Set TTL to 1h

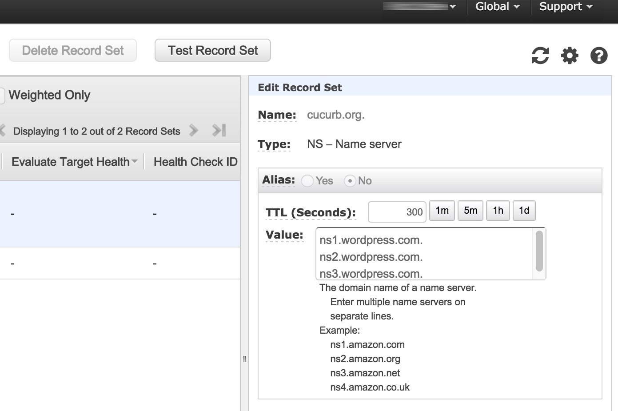(x=498, y=211)
